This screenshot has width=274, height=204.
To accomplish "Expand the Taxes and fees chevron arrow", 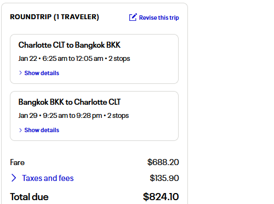I will [x=14, y=178].
